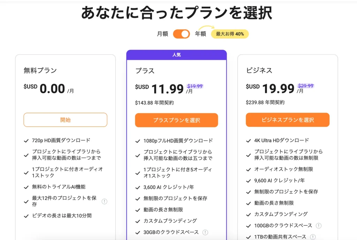The width and height of the screenshot is (357, 240).
Task: Select the 月額 billing option label
Action: (x=162, y=34)
